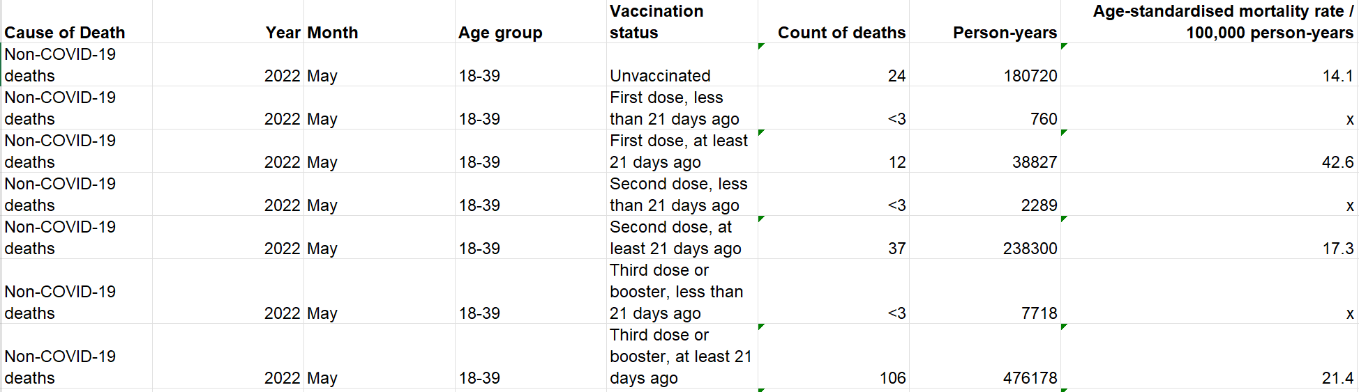
Task: Select the 'Person-years' header cell
Action: point(985,22)
